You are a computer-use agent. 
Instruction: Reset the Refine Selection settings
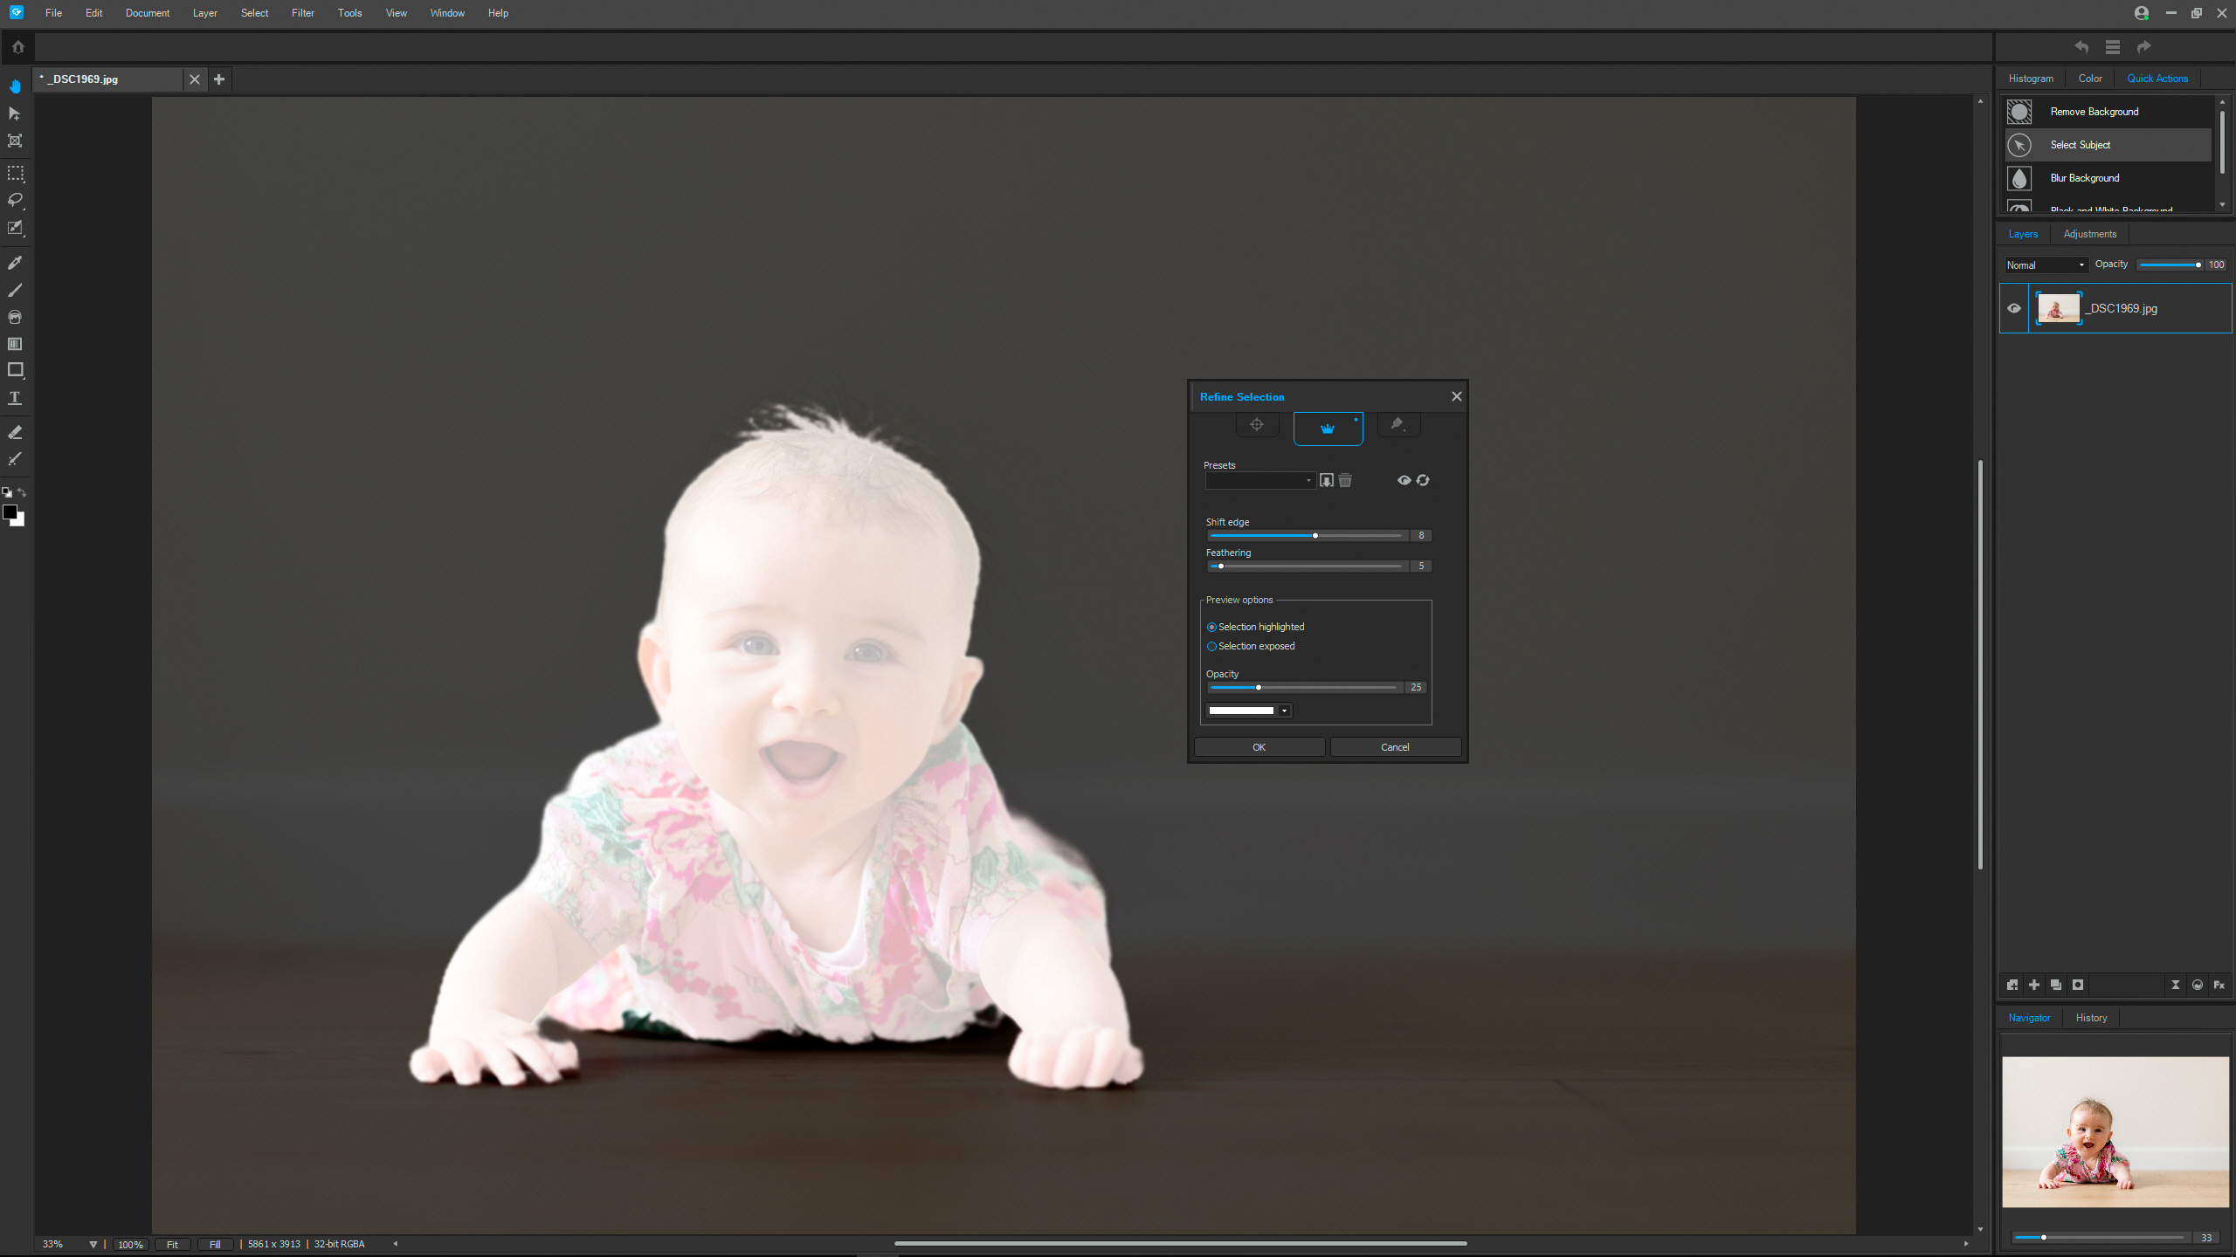coord(1423,480)
